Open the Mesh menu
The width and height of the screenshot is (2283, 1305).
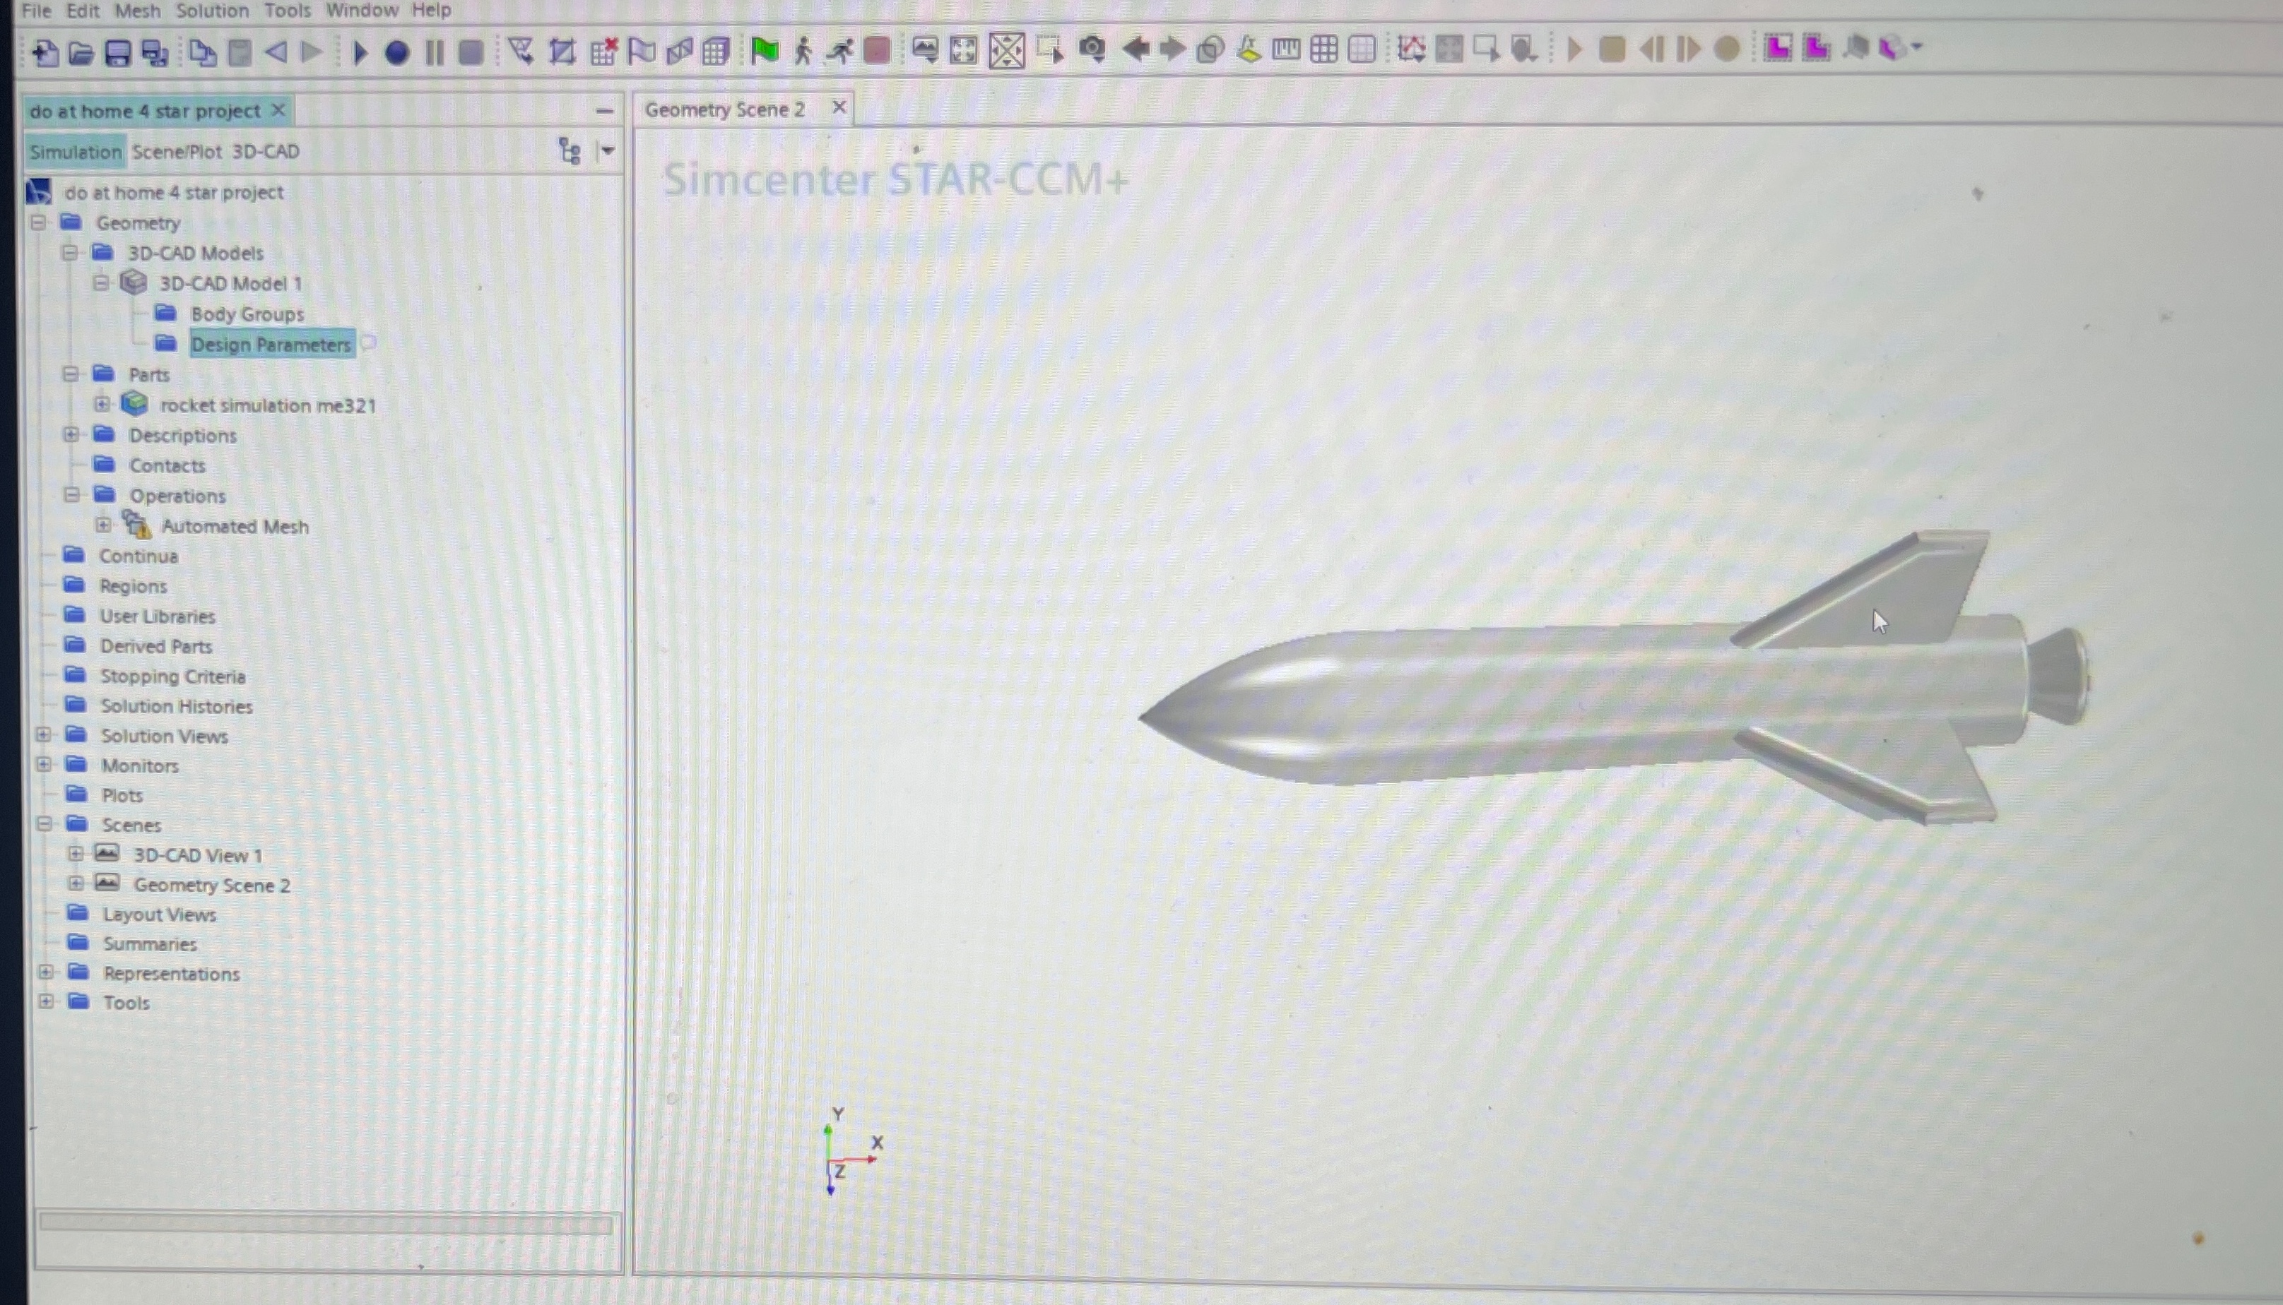tap(137, 10)
